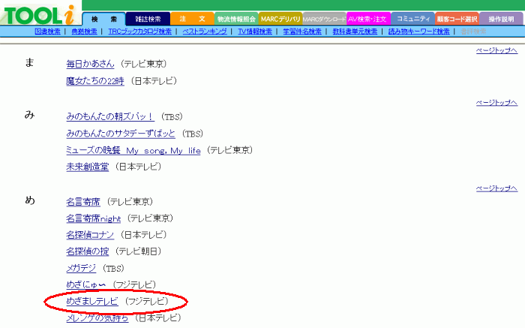Click ページトップへ above the み section

pyautogui.click(x=496, y=103)
